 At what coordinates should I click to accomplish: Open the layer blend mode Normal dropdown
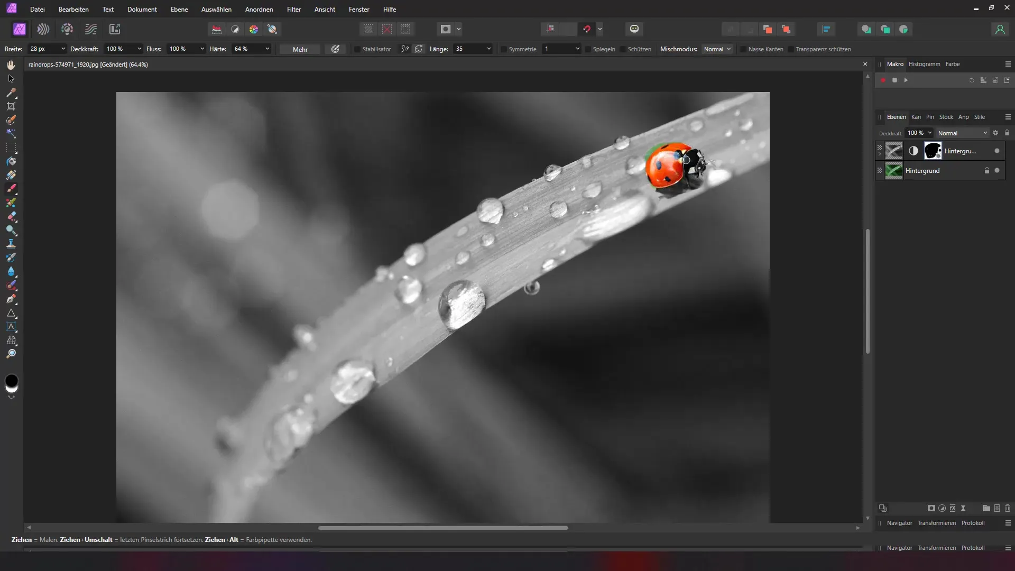(962, 133)
